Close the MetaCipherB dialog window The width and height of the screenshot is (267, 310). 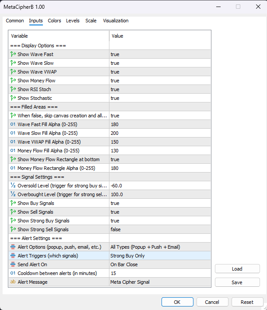(x=258, y=7)
